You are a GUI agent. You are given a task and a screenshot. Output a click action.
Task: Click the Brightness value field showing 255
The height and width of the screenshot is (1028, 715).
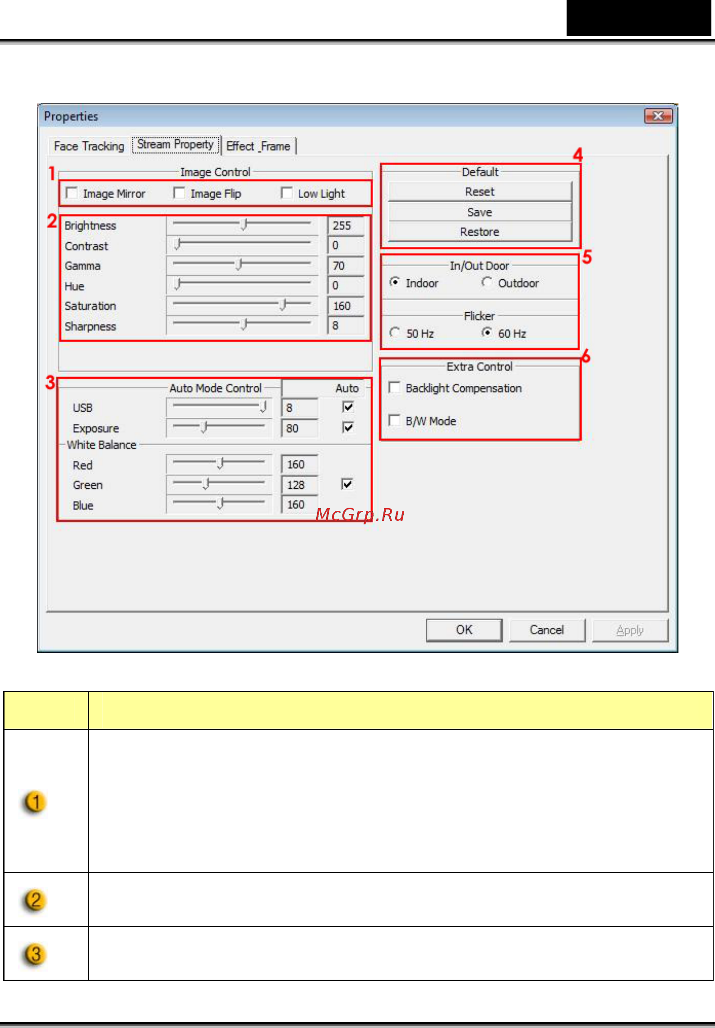pos(346,225)
